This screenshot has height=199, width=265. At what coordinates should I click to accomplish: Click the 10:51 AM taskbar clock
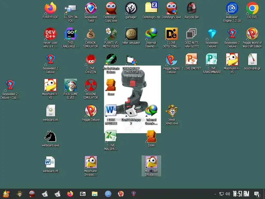241,194
